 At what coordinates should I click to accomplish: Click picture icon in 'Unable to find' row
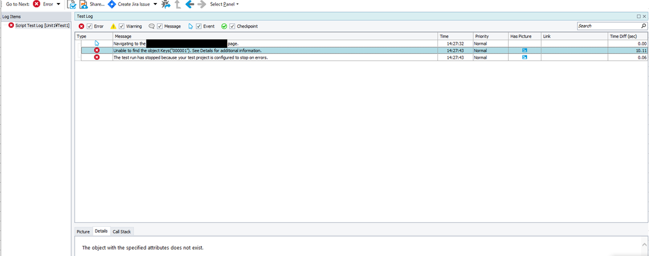pos(525,50)
